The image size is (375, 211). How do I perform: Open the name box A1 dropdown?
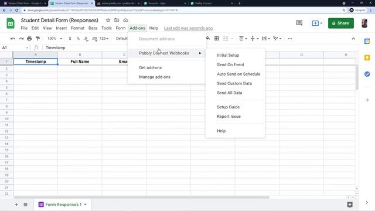[27, 48]
